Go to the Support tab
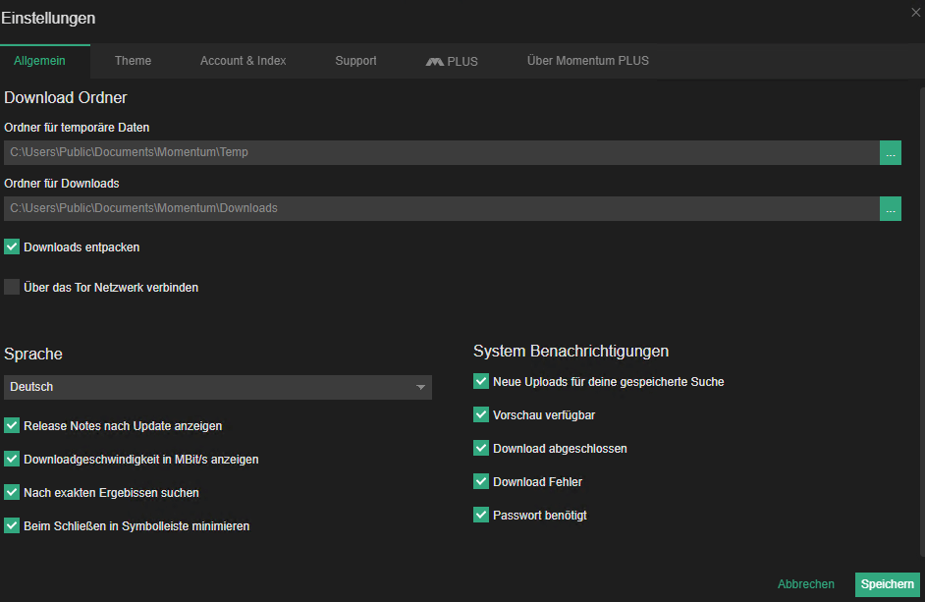Screen dimensions: 925x602 [355, 60]
